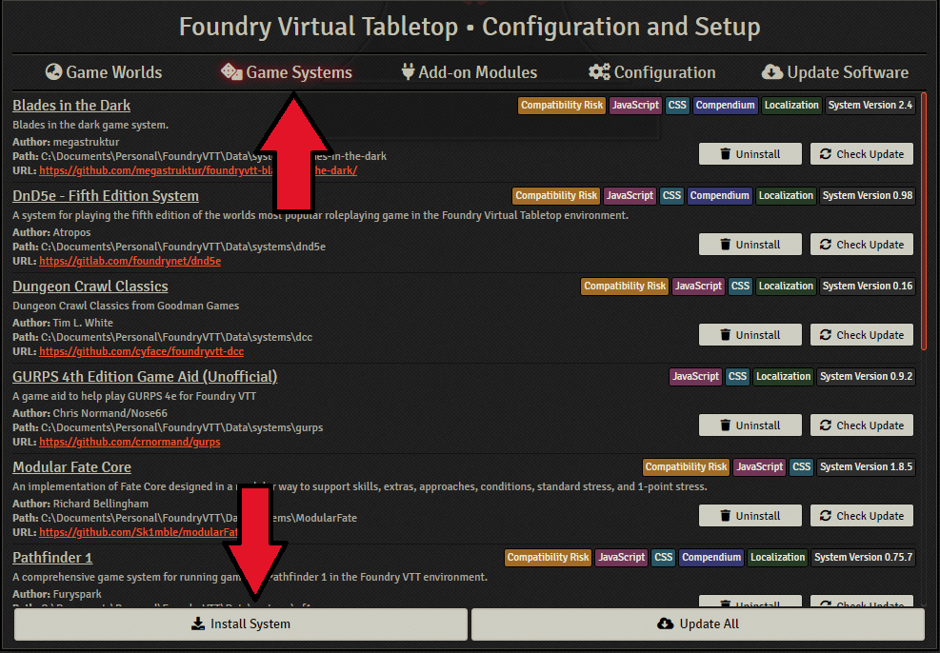Screen dimensions: 940x653
Task: Click author text 'Tim L. White'
Action: click(83, 323)
